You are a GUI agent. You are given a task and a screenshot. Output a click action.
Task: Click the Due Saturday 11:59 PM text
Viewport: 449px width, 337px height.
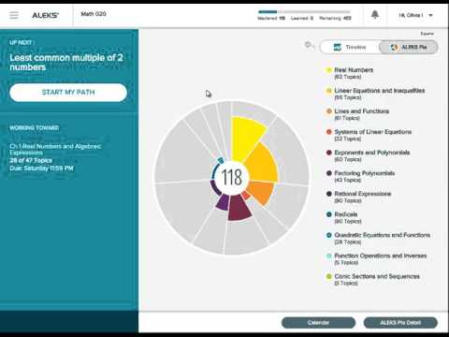click(41, 168)
